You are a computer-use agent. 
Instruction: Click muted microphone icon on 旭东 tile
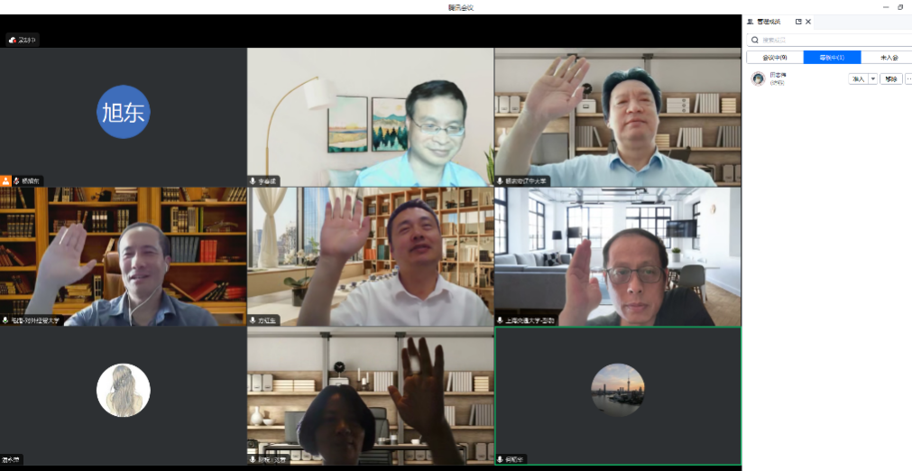[x=17, y=180]
